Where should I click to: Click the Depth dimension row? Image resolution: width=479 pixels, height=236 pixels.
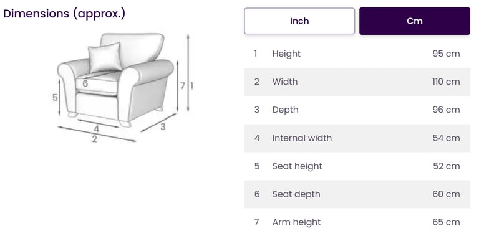click(357, 110)
